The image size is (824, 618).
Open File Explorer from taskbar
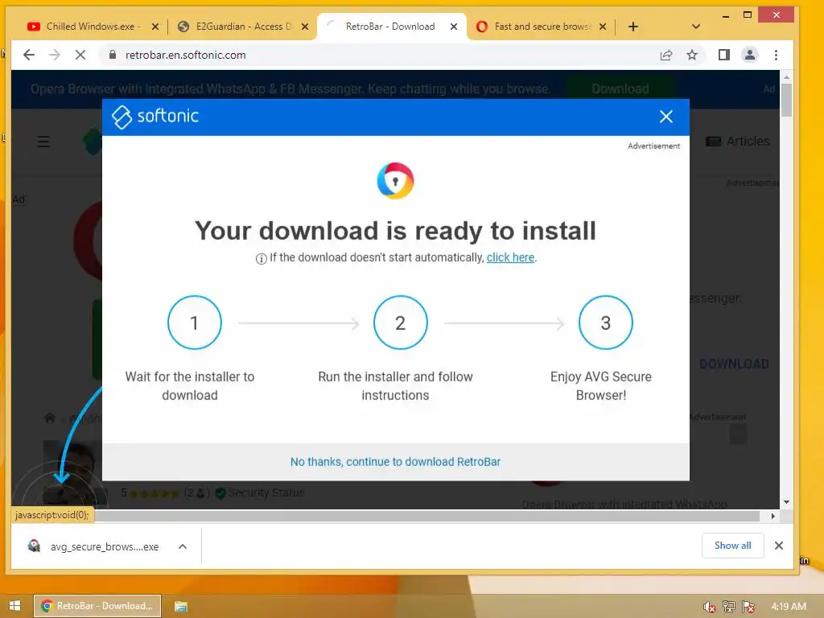(181, 607)
